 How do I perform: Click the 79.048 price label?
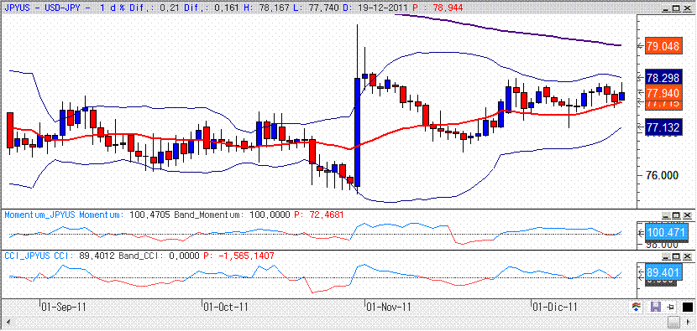point(663,46)
